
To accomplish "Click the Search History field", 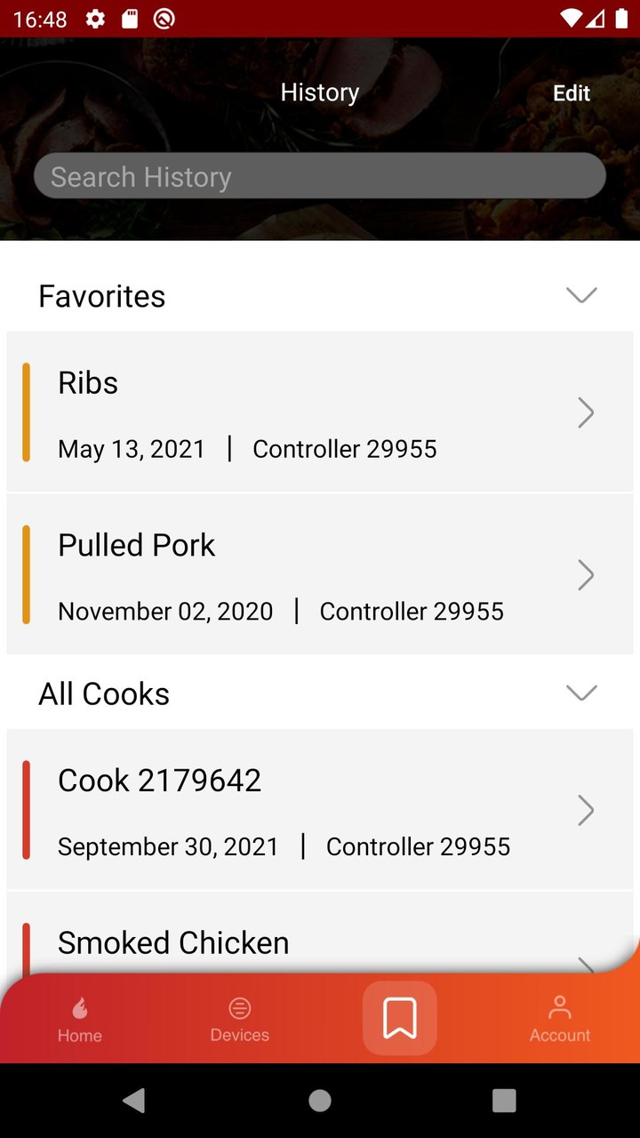I will [320, 176].
